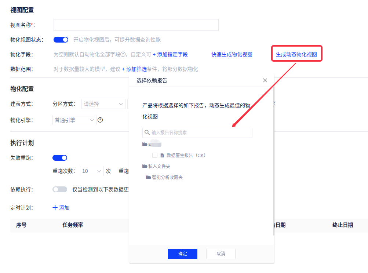Click the question mark icon after 物化全部字段

pos(123,54)
